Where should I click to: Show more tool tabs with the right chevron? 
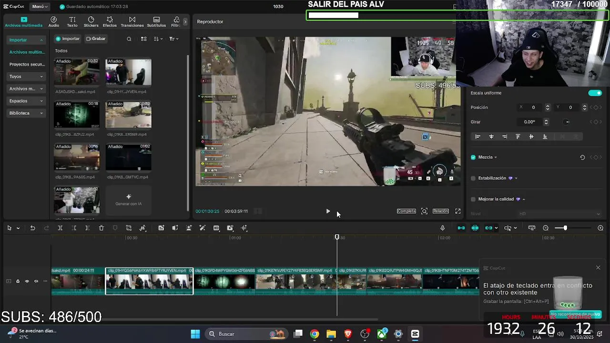click(x=185, y=21)
